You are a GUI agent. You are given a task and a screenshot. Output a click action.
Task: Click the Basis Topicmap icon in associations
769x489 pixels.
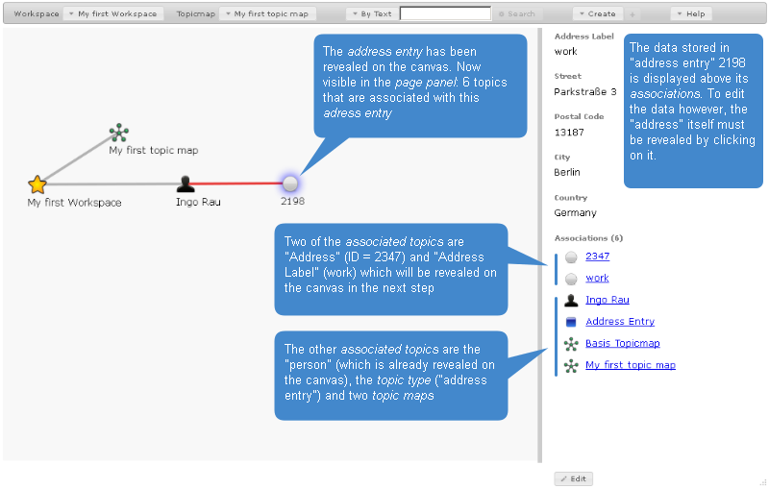pos(571,344)
